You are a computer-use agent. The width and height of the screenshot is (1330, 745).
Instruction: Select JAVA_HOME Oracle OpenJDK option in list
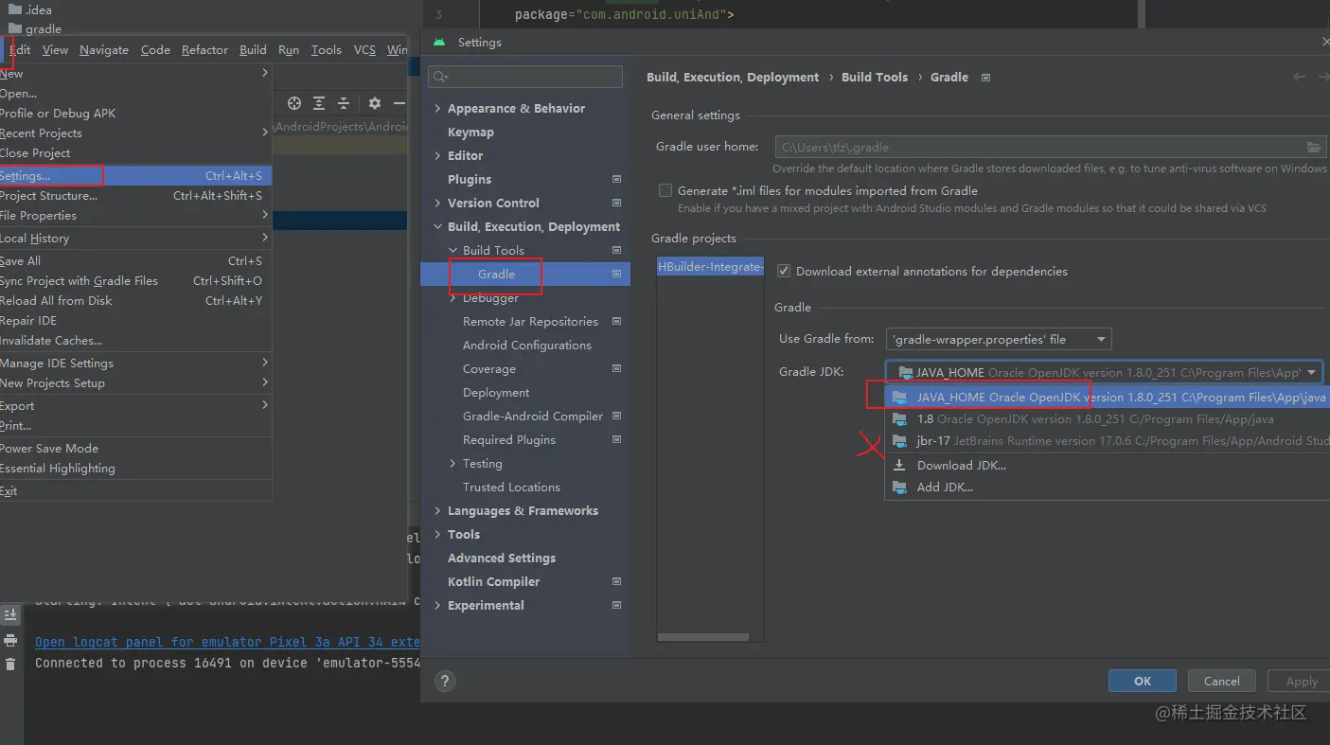(x=1107, y=398)
